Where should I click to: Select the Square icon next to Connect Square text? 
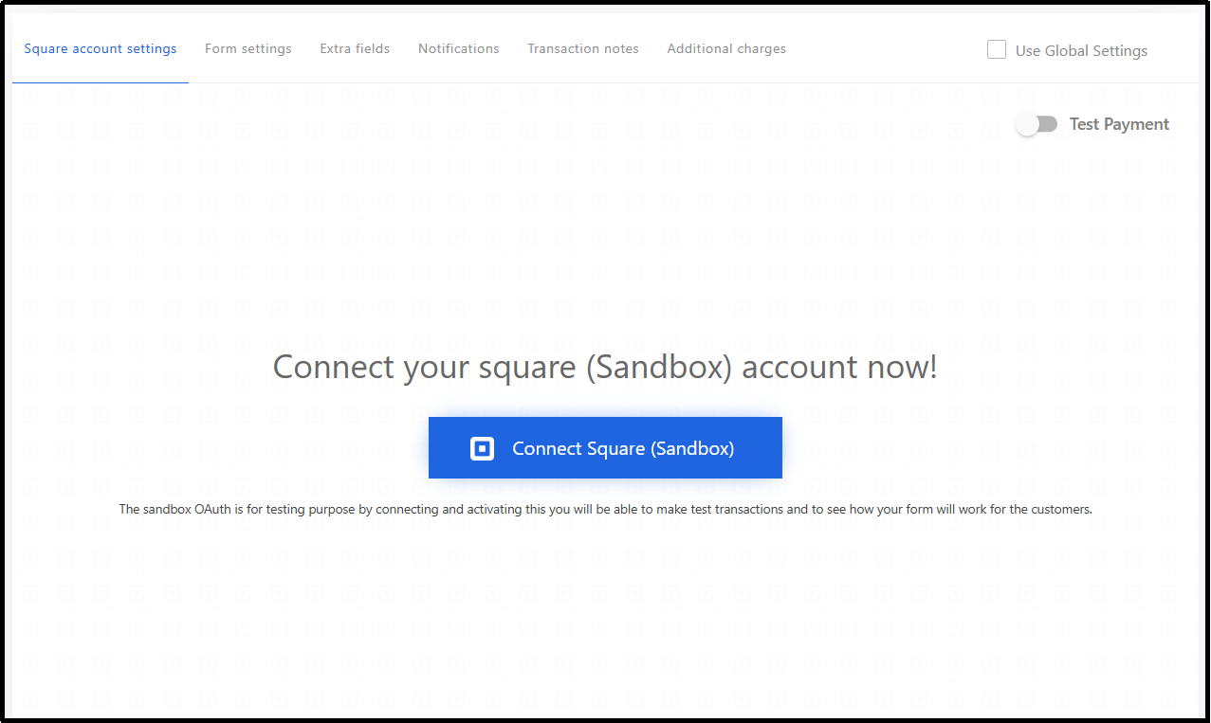pos(482,447)
